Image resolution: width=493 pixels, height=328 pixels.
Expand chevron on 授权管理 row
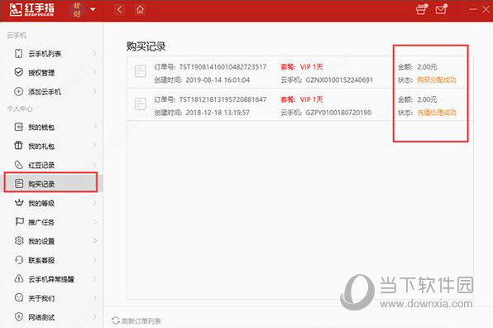(95, 72)
